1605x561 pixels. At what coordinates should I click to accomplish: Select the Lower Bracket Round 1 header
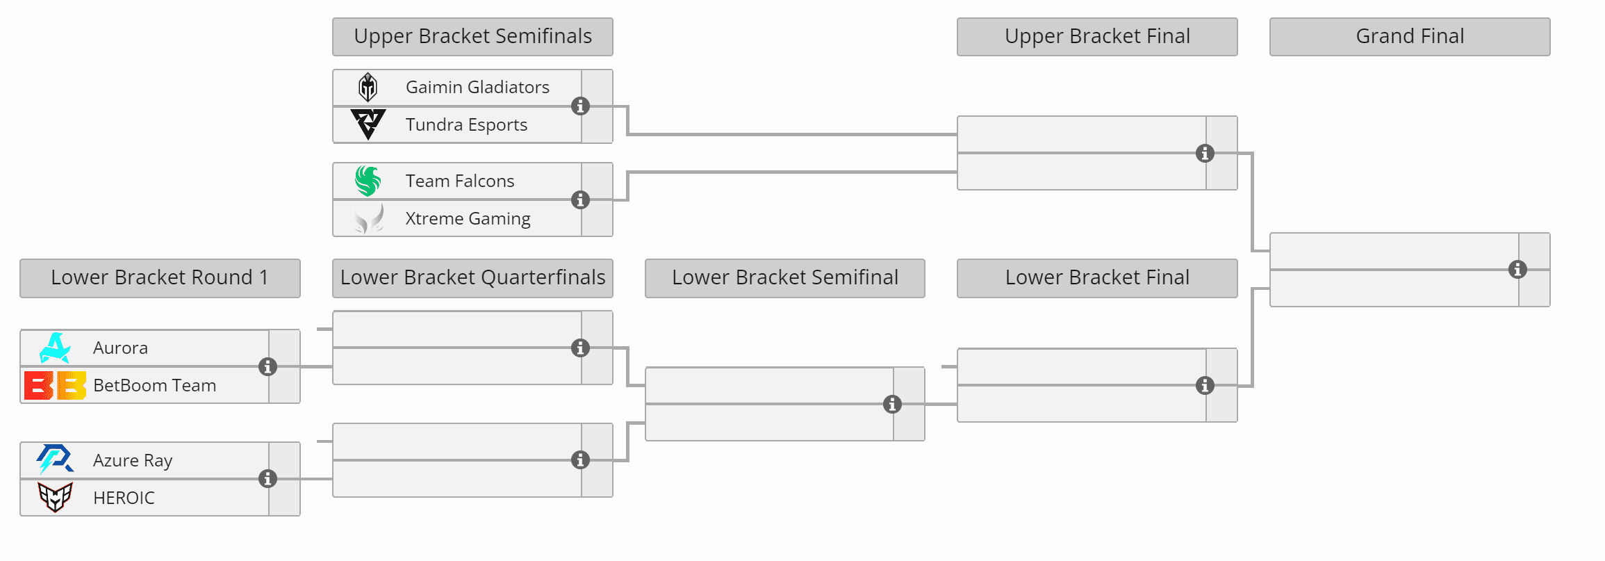(x=160, y=278)
